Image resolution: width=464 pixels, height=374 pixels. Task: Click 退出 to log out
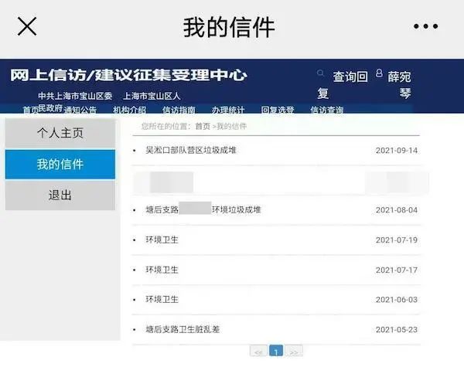tap(60, 195)
